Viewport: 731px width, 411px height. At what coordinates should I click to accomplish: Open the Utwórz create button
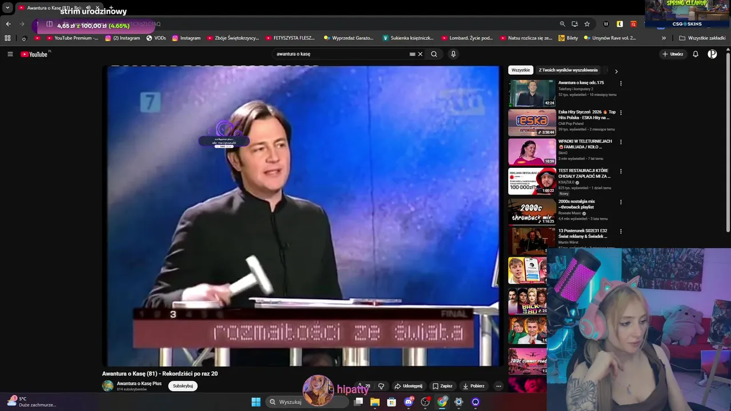coord(672,54)
